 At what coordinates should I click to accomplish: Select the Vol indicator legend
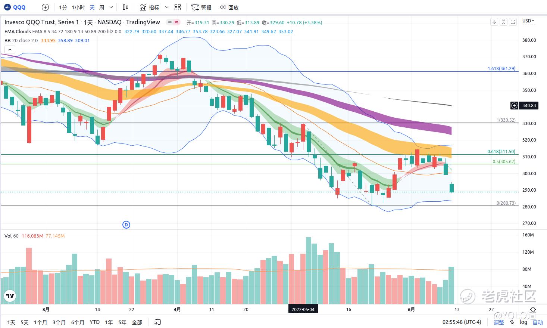(x=8, y=236)
